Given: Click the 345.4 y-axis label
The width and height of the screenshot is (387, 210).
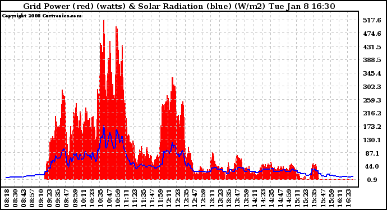Looking at the screenshot, I should point(372,73).
